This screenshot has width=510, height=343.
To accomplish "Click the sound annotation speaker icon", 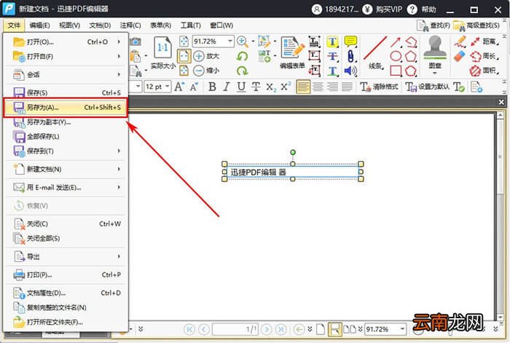I will [x=350, y=71].
